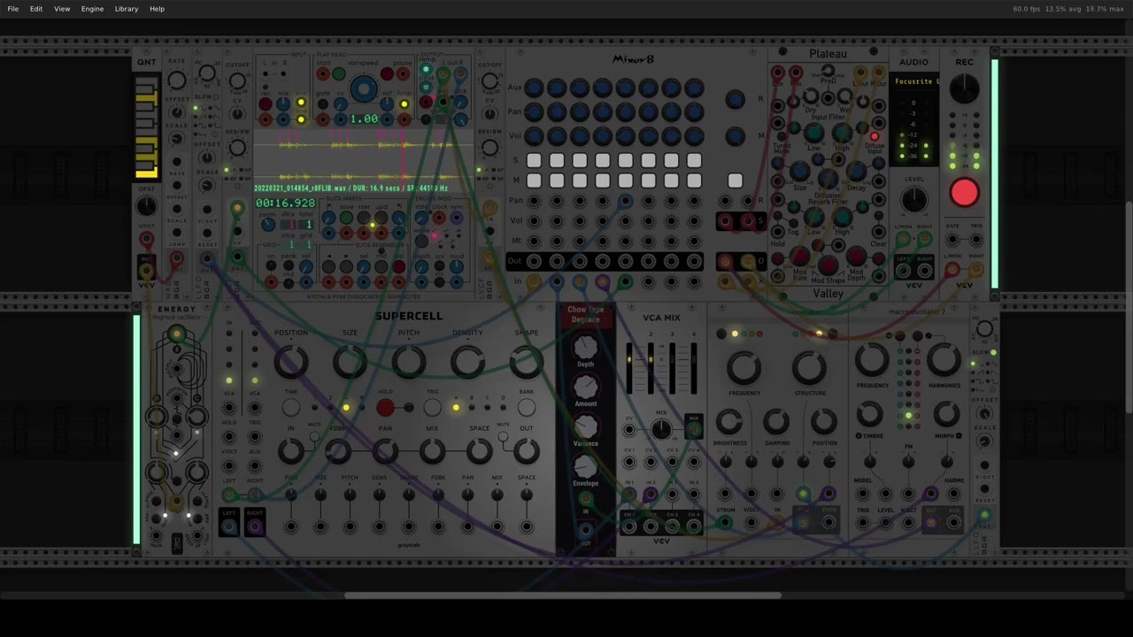
Task: Click the Supercell POSITION knob
Action: click(290, 362)
